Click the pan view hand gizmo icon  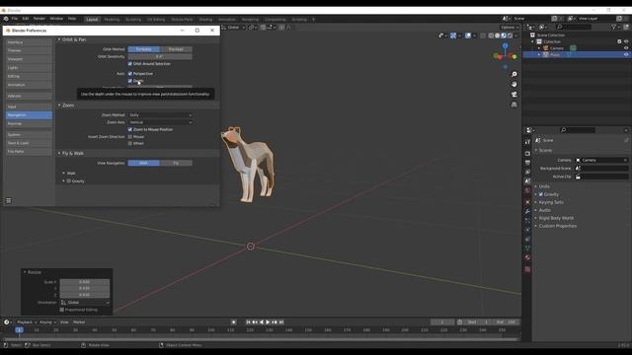pos(513,85)
